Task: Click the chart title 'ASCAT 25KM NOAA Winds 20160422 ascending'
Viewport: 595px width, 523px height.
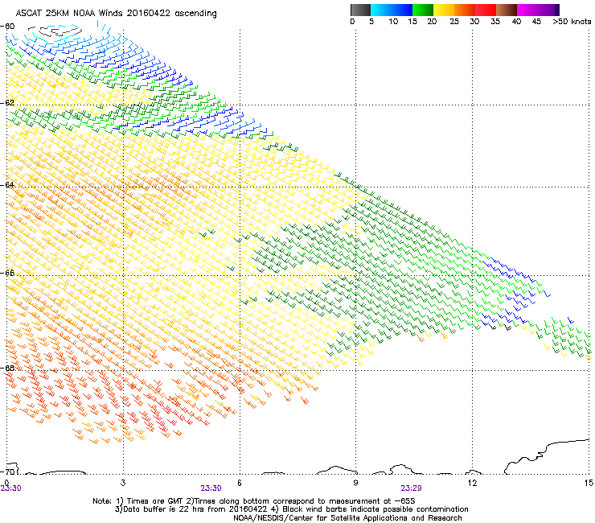Action: pos(116,14)
